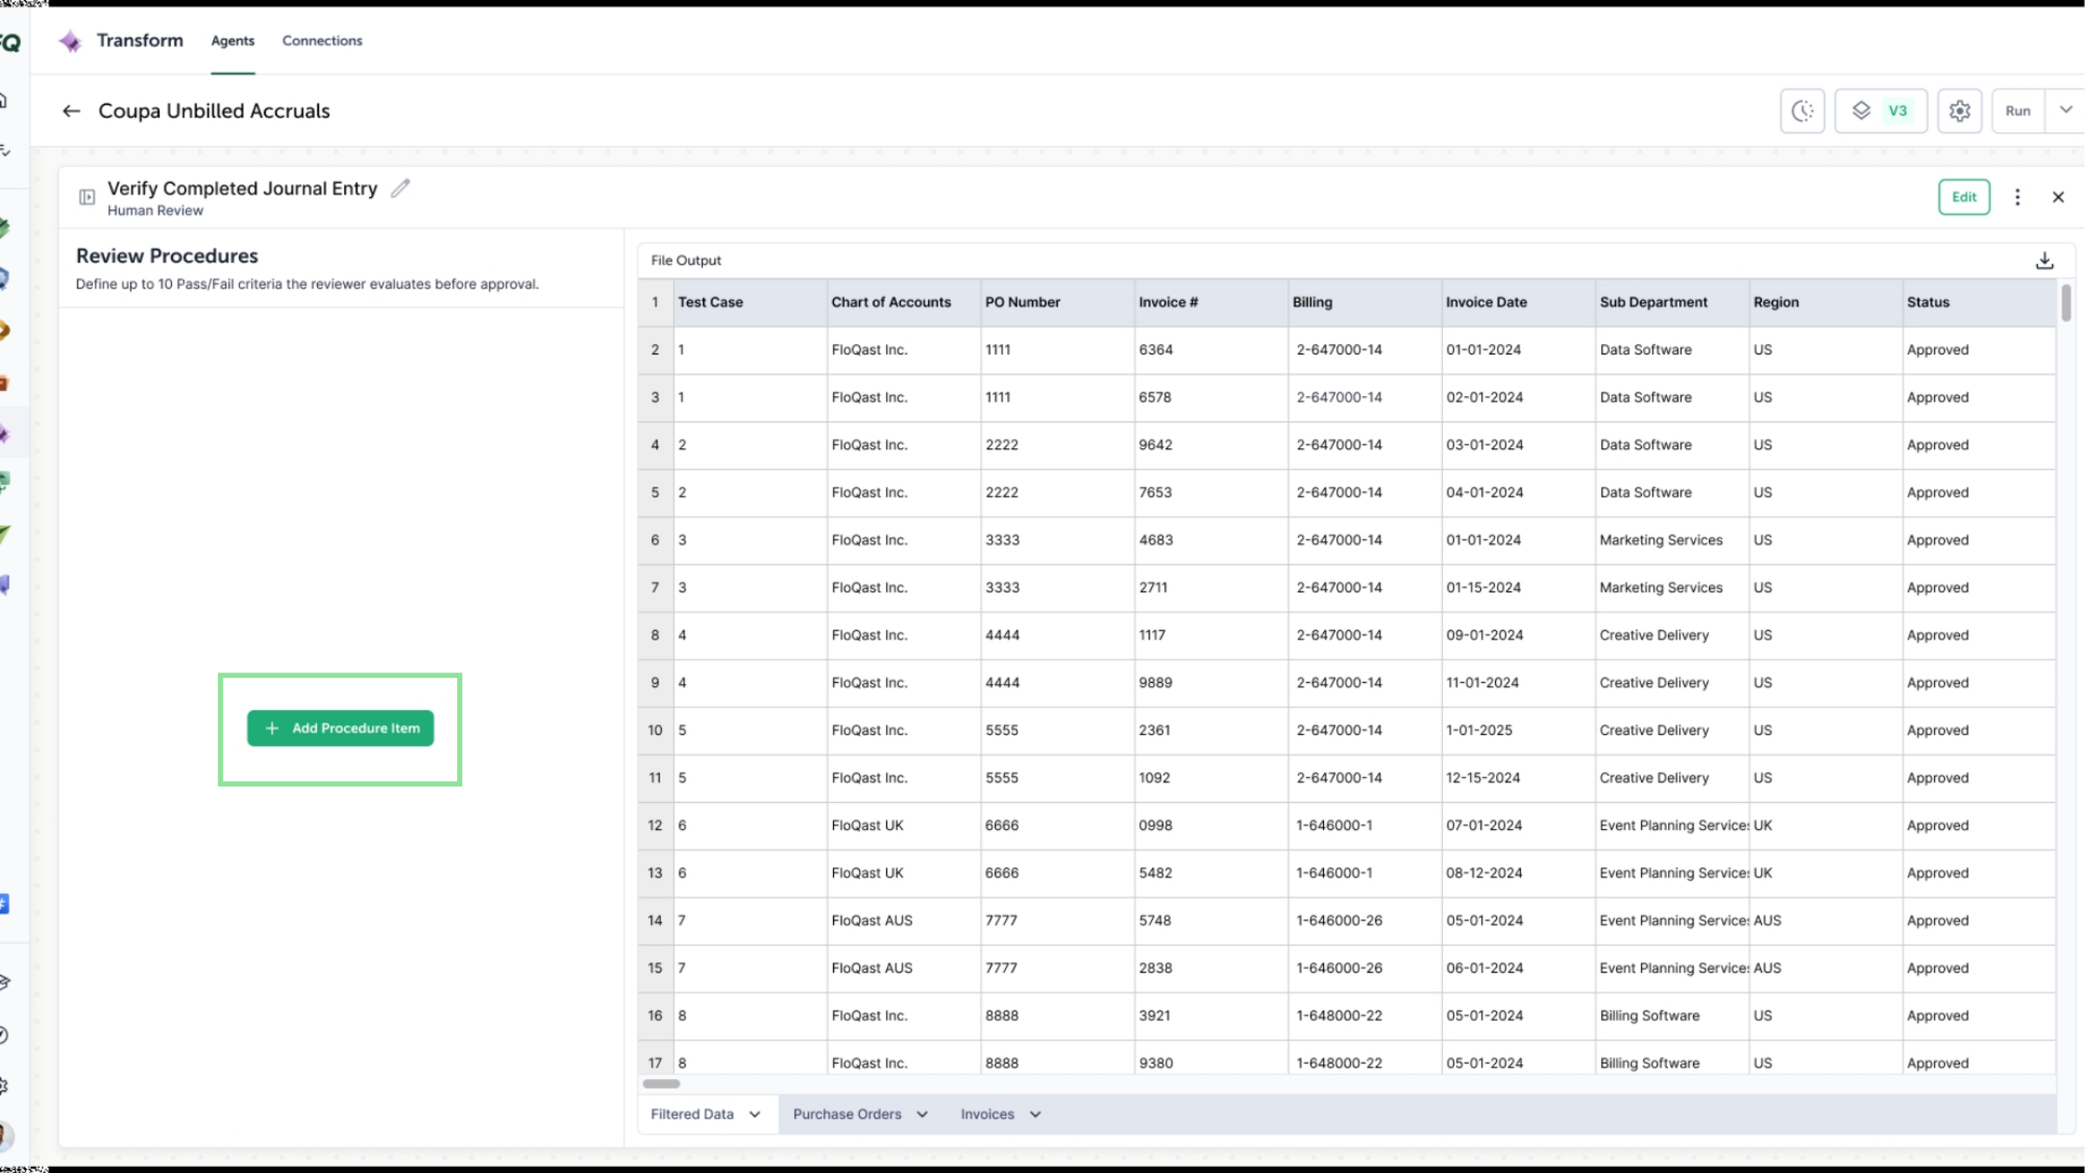Click FloQast UK cell in row 12

(x=903, y=825)
